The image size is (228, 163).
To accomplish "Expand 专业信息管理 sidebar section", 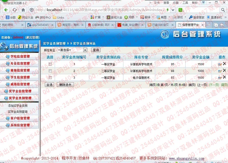I will [x=19, y=63].
